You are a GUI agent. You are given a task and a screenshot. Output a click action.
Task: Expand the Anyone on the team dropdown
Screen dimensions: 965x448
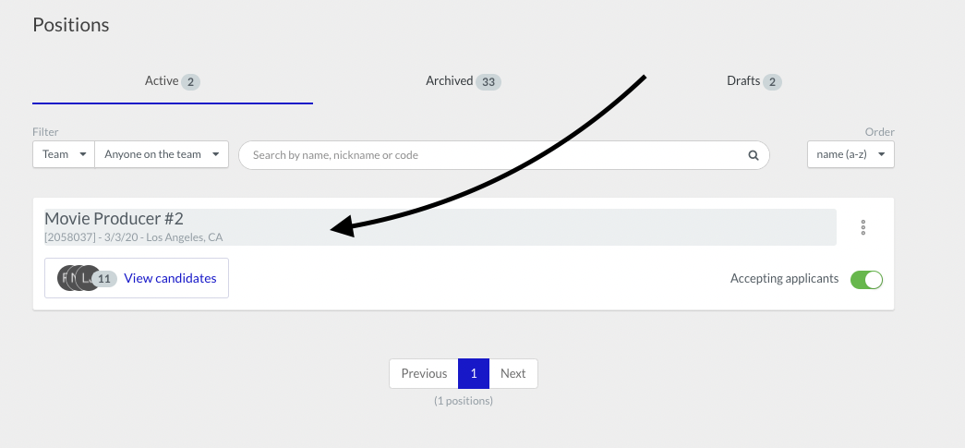[x=162, y=154]
